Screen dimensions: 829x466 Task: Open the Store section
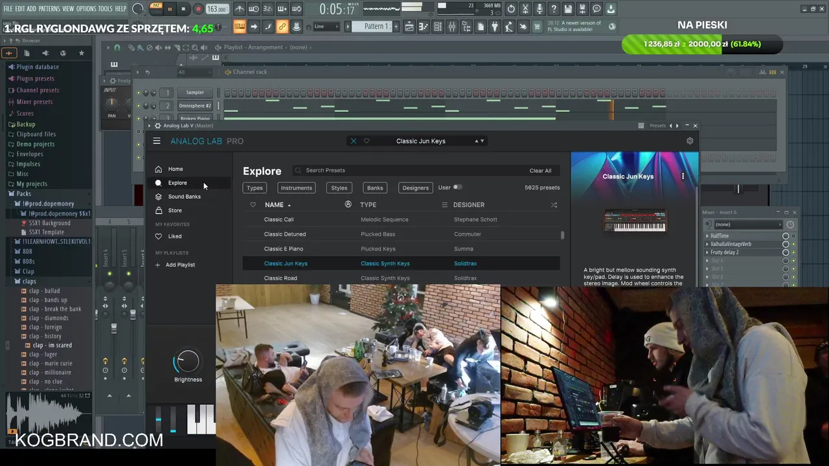pyautogui.click(x=175, y=210)
